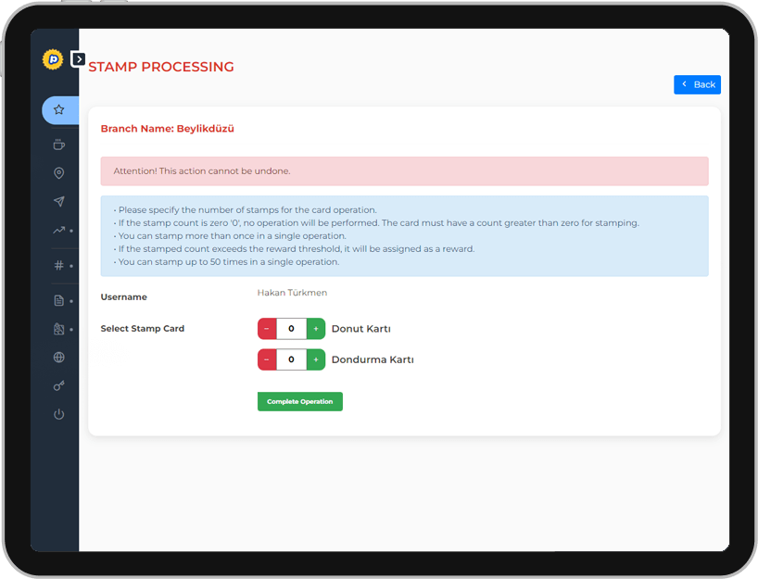Increase Donut Kartı stamp count
This screenshot has height=579, width=758.
pyautogui.click(x=316, y=329)
